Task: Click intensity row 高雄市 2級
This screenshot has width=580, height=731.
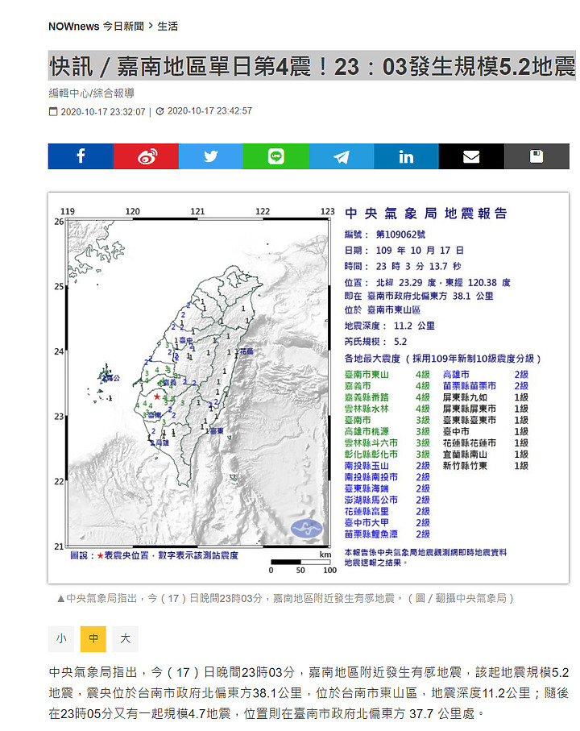Action: (x=486, y=375)
